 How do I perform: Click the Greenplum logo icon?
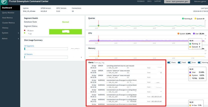(4, 2)
